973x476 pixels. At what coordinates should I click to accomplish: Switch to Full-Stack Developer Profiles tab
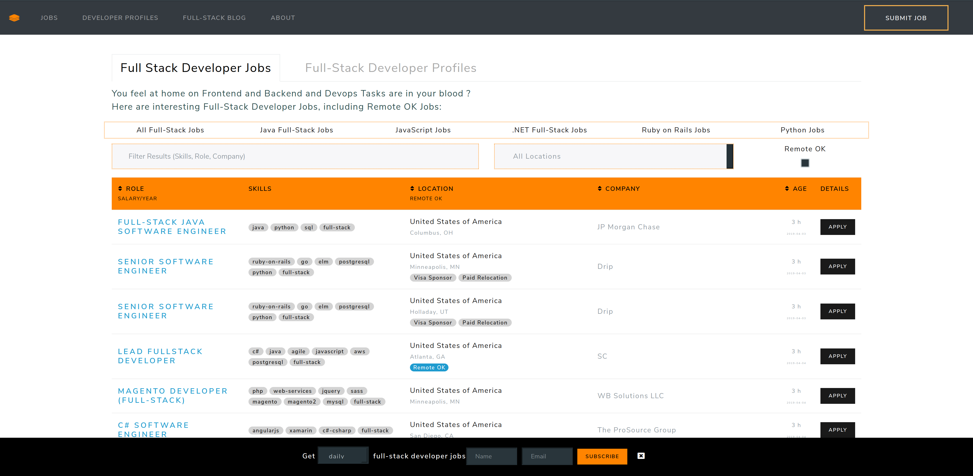pos(391,68)
